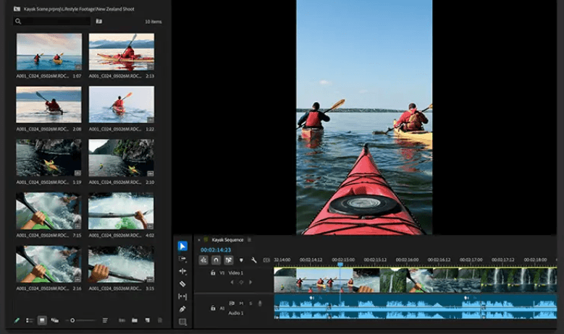Activate the Slip tool

[x=182, y=296]
